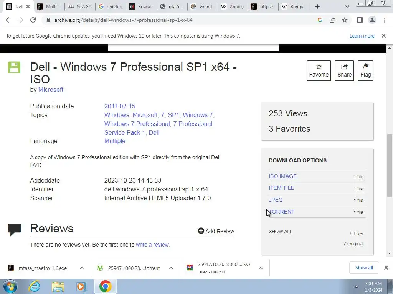The width and height of the screenshot is (393, 294).
Task: Reload the archive.org page
Action: pyautogui.click(x=33, y=20)
